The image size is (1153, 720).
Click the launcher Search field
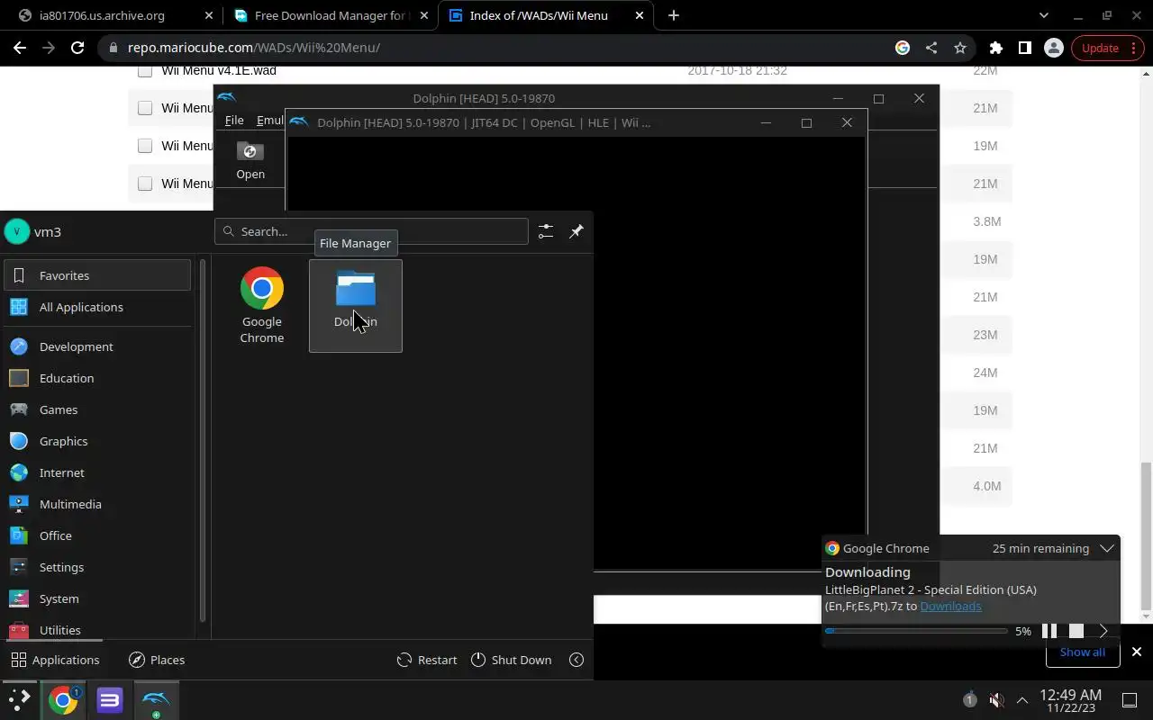tap(371, 231)
